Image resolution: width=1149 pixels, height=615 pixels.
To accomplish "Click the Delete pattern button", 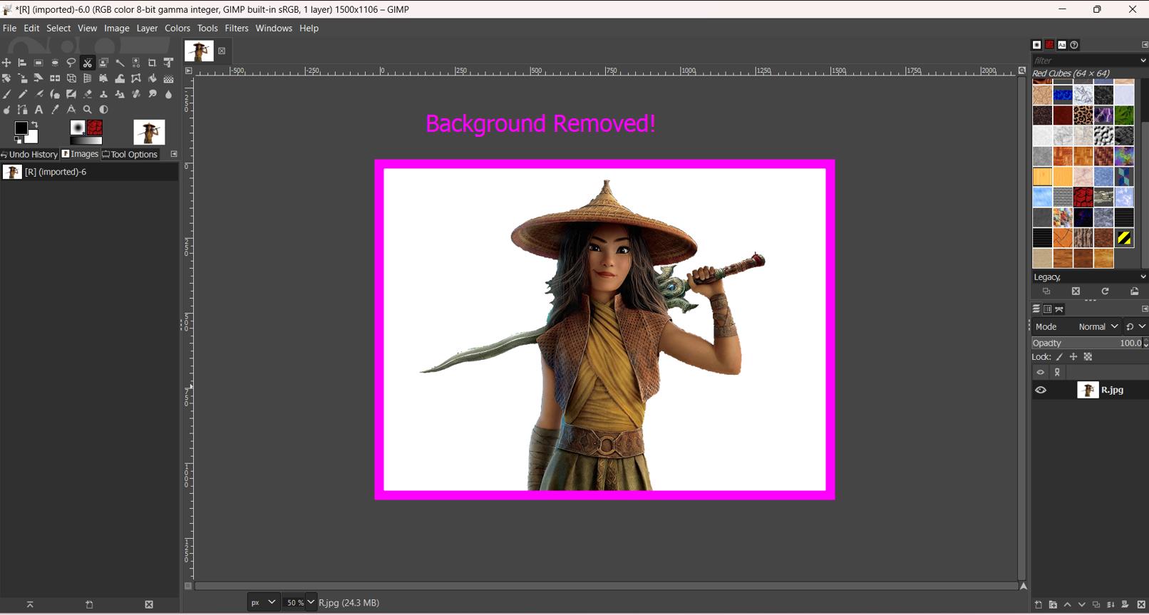I will tap(1076, 291).
